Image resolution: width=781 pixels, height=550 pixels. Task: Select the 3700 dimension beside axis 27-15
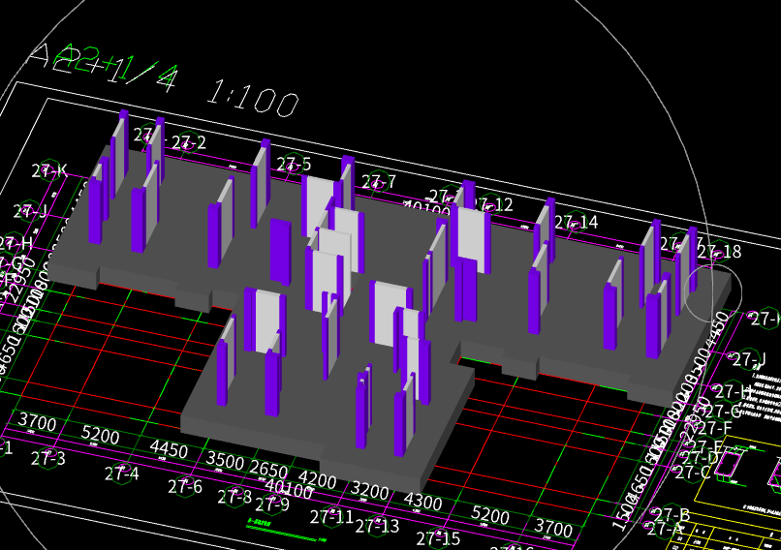tap(553, 527)
